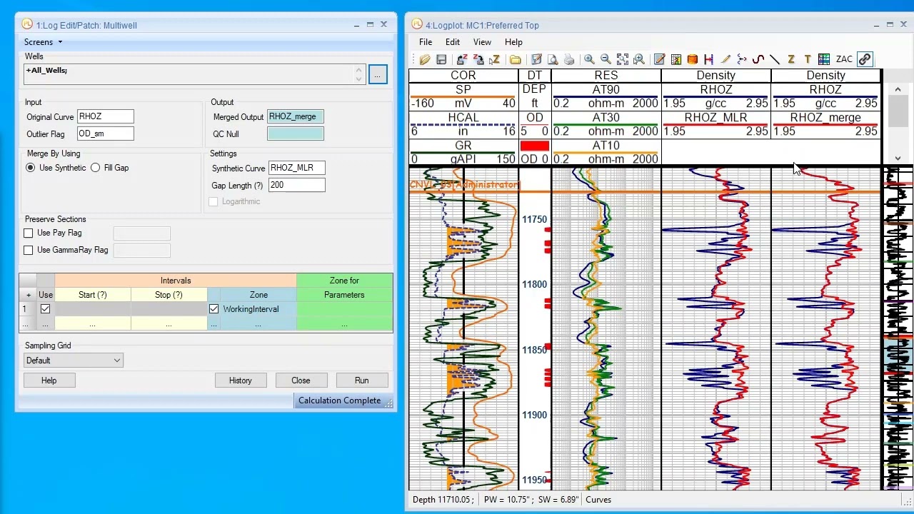This screenshot has width=914, height=514.
Task: Select the Use Synthetic radio button
Action: click(30, 168)
